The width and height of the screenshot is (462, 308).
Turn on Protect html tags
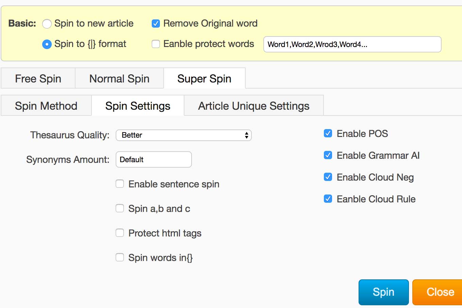click(x=120, y=233)
